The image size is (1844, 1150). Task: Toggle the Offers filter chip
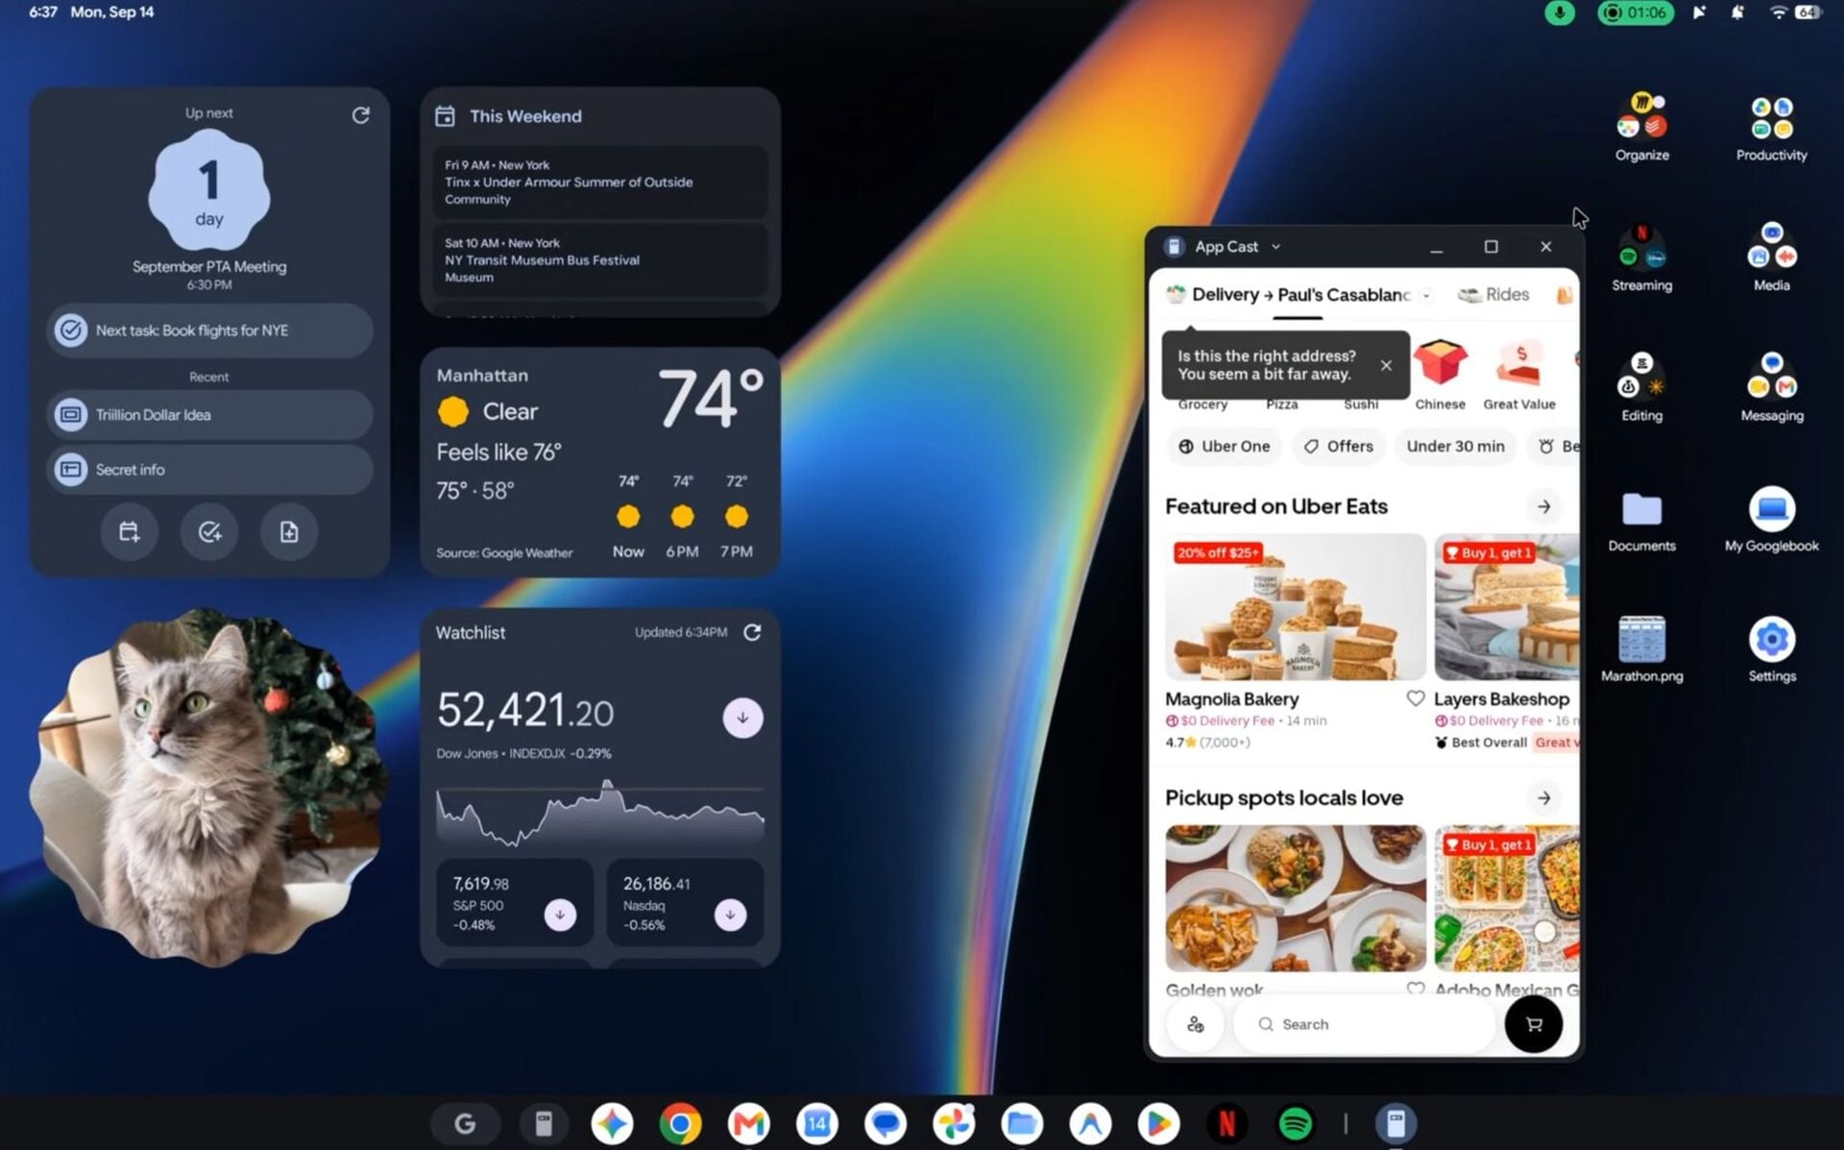point(1339,446)
